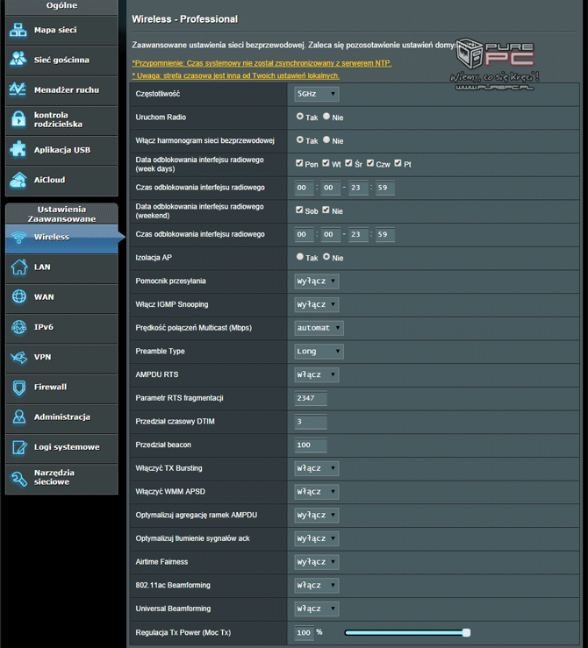Click the Sieć gościnna guest network icon
The image size is (588, 648).
[18, 60]
